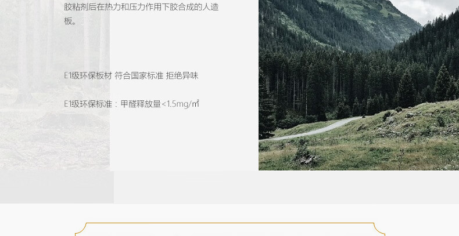Click the golden frame's left curved corner
459x236 pixels.
point(81,229)
